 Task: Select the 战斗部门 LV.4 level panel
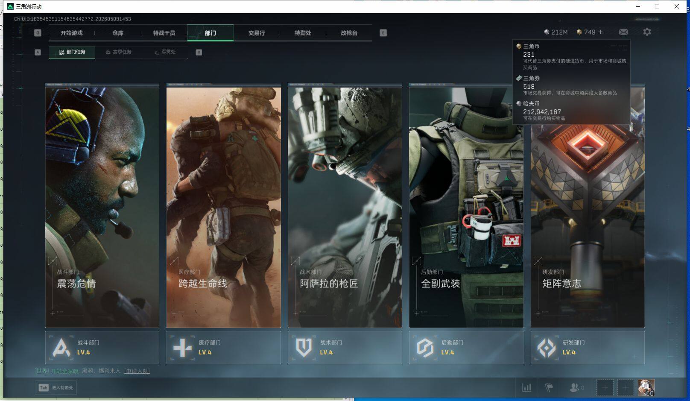[x=102, y=348]
